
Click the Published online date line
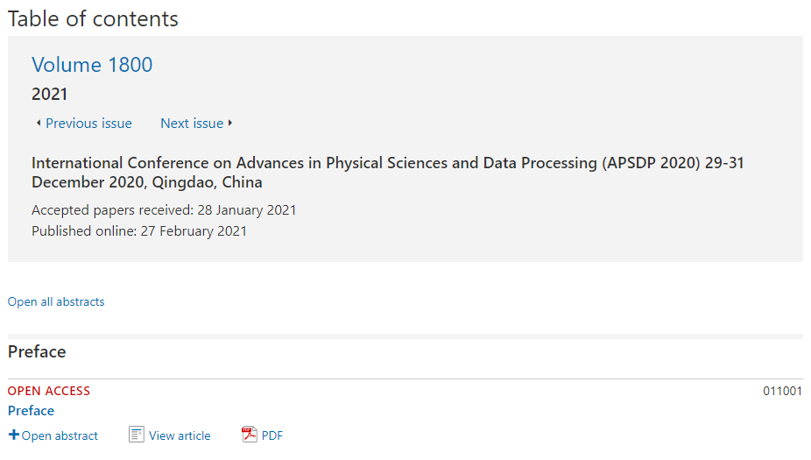(x=139, y=230)
